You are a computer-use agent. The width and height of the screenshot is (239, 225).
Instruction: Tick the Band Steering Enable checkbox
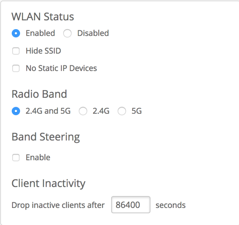click(16, 158)
